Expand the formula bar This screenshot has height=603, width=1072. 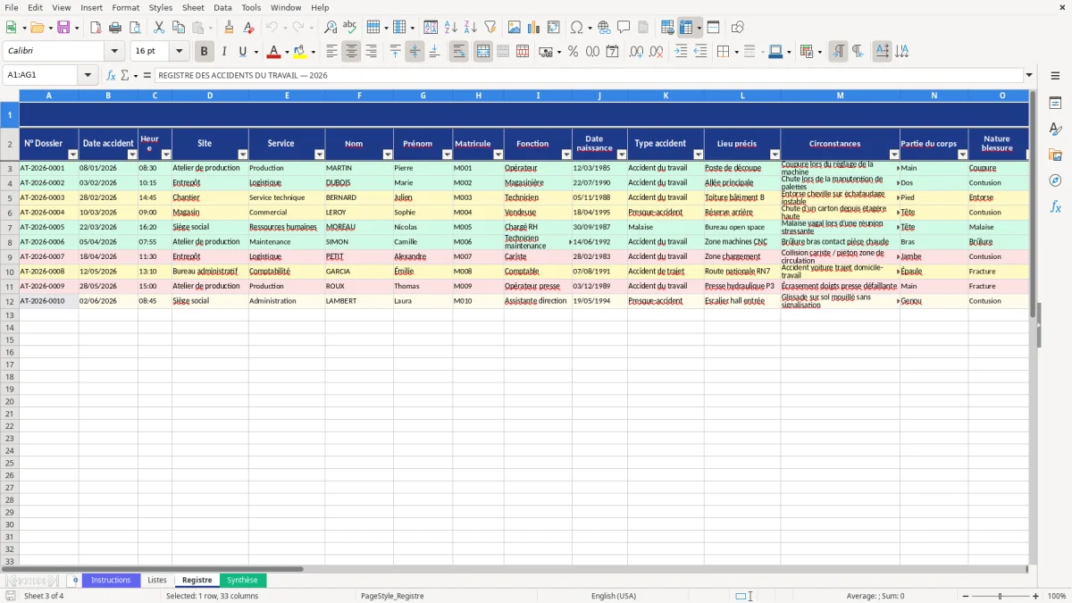[x=1029, y=75]
